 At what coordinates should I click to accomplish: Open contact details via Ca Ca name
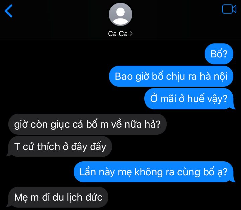coord(118,34)
